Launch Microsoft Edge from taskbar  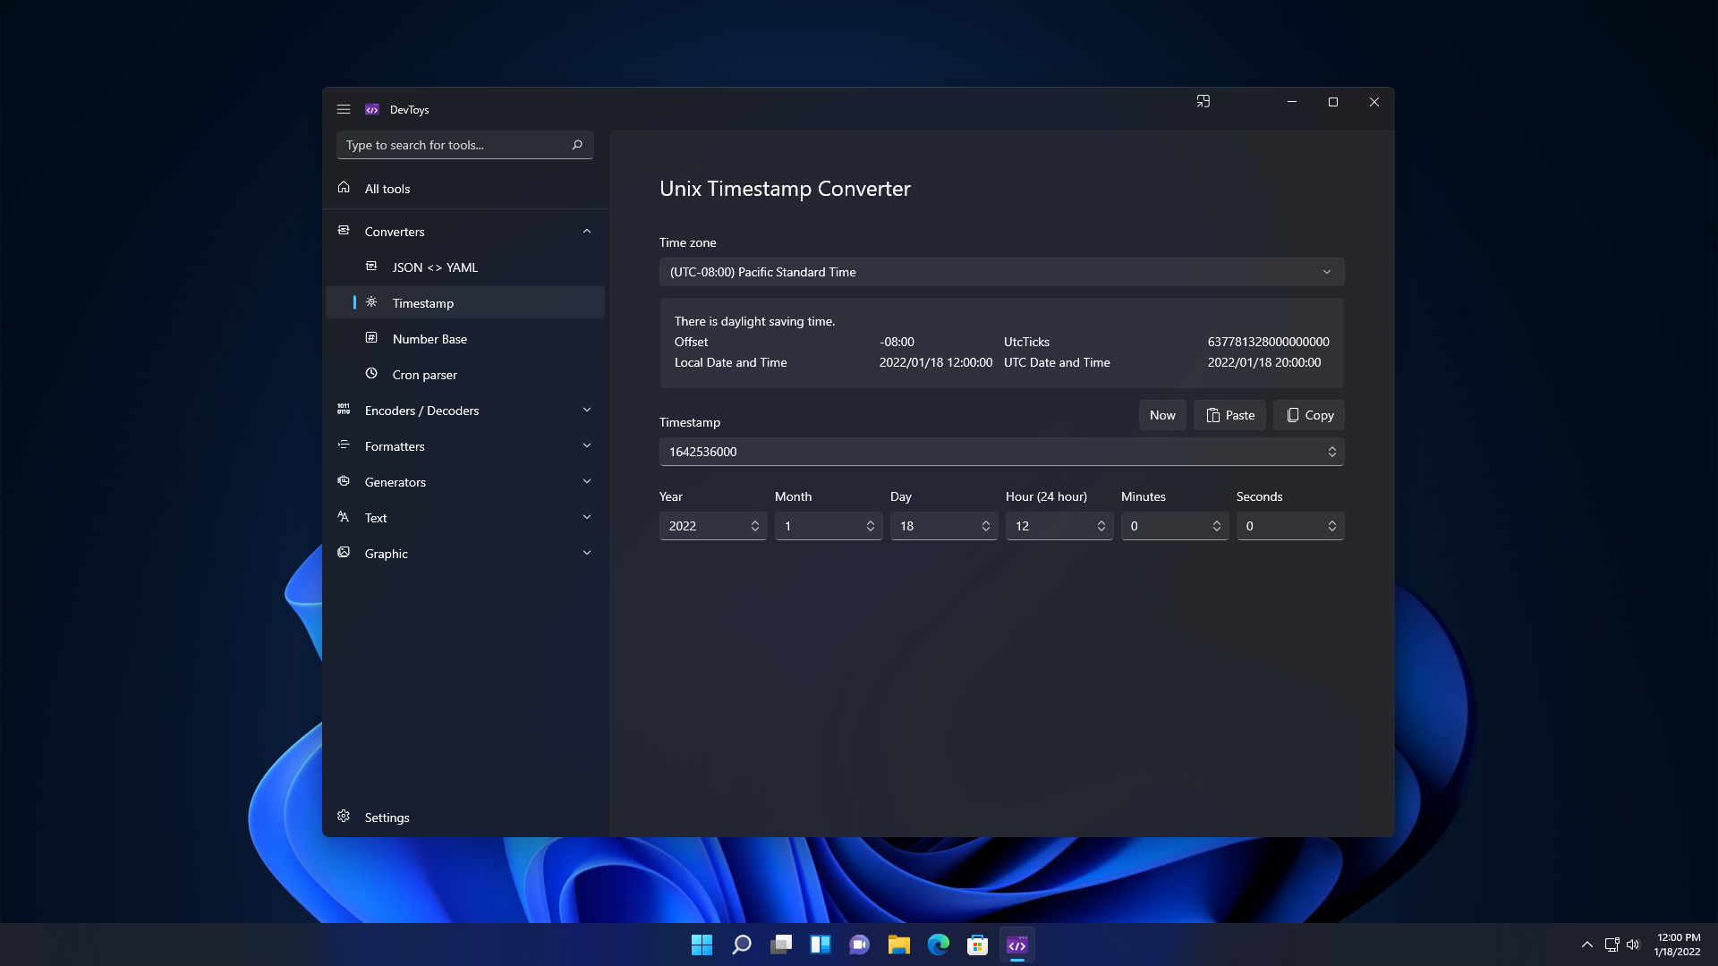tap(939, 945)
